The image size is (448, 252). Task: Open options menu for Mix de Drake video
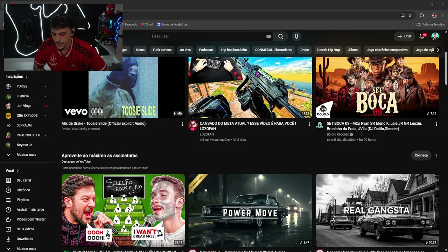(x=182, y=124)
